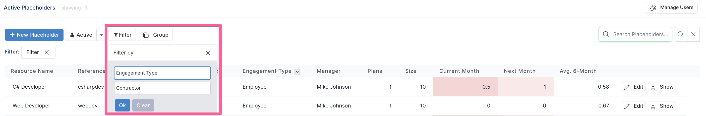706x116 pixels.
Task: Click the green search magnifier icon
Action: [680, 34]
